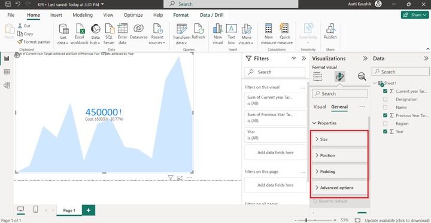
Task: Click the Share button
Action: pyautogui.click(x=415, y=15)
